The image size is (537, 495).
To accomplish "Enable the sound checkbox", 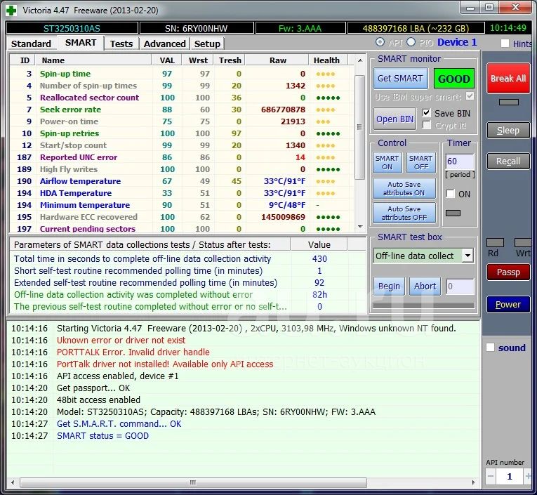I will coord(490,348).
